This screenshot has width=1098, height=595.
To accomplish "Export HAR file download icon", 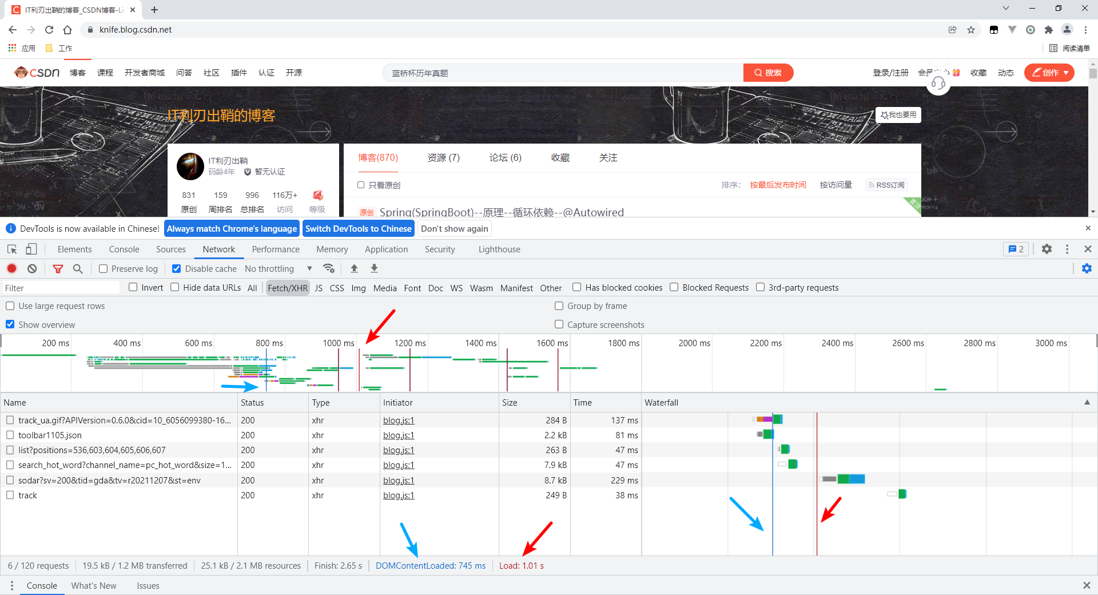I will click(x=375, y=268).
